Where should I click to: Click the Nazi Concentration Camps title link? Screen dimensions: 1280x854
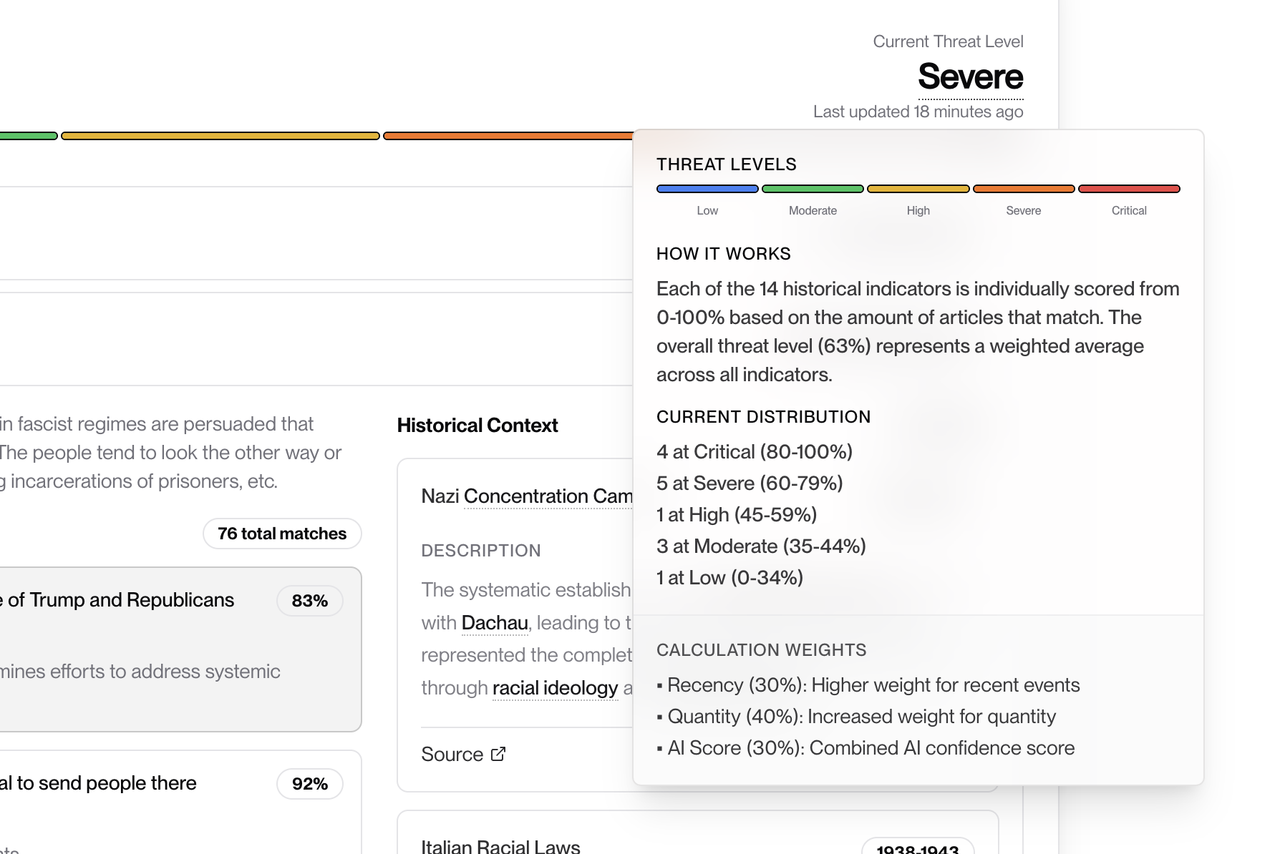(x=547, y=496)
